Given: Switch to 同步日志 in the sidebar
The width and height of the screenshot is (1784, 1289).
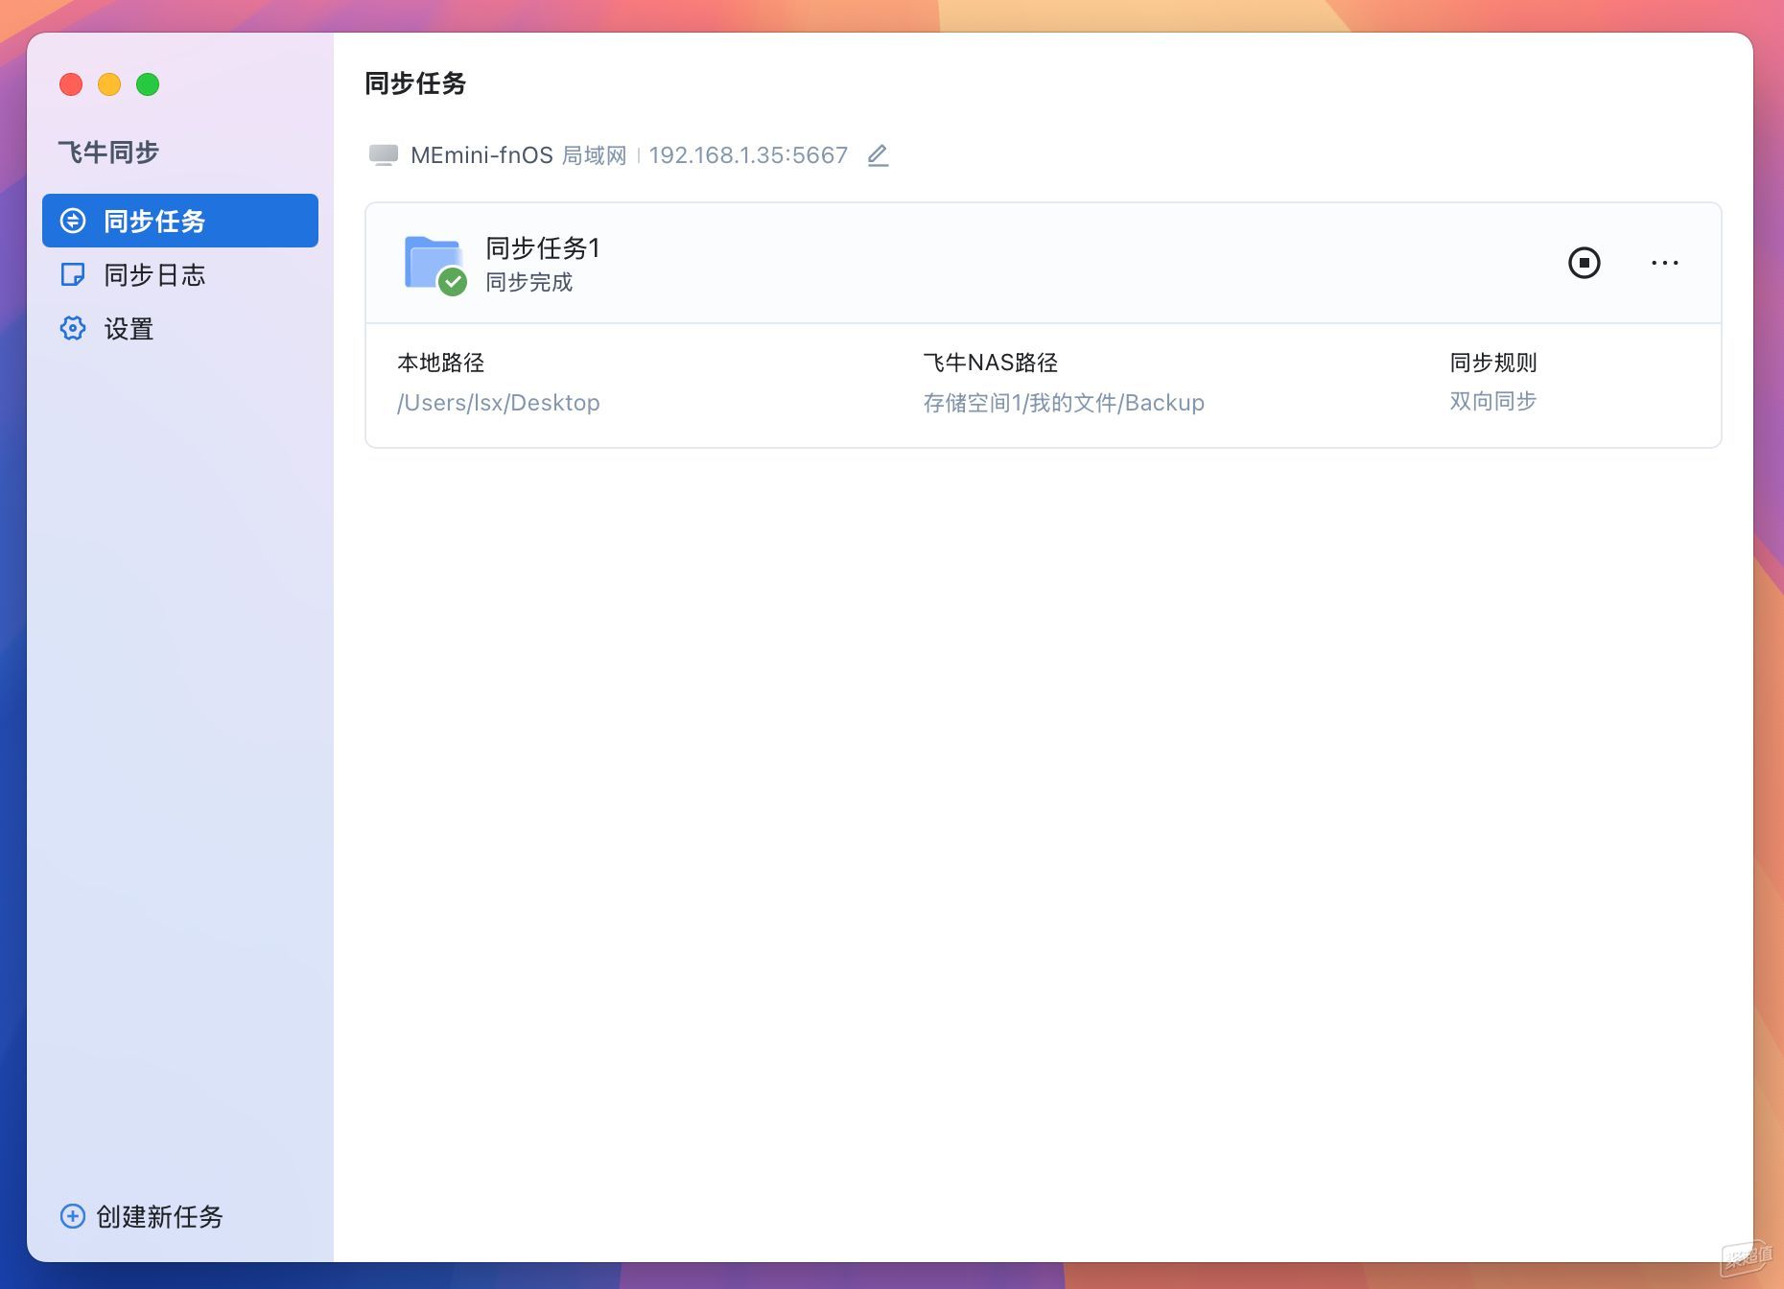Looking at the screenshot, I should (153, 275).
